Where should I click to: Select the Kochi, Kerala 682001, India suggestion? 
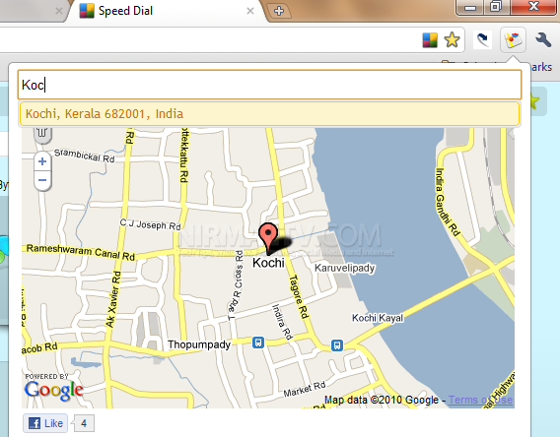pyautogui.click(x=269, y=114)
